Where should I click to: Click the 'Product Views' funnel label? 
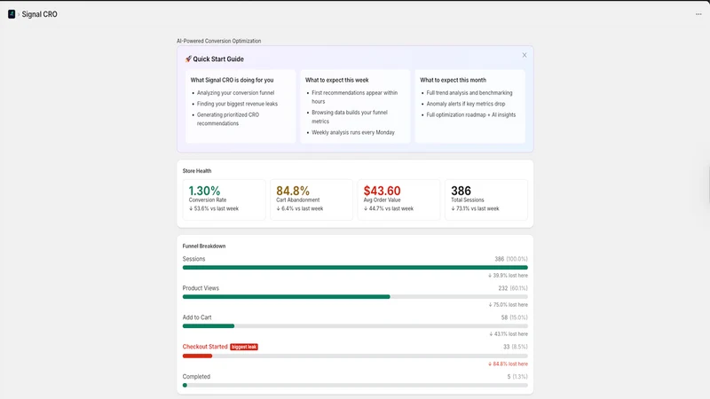click(201, 288)
